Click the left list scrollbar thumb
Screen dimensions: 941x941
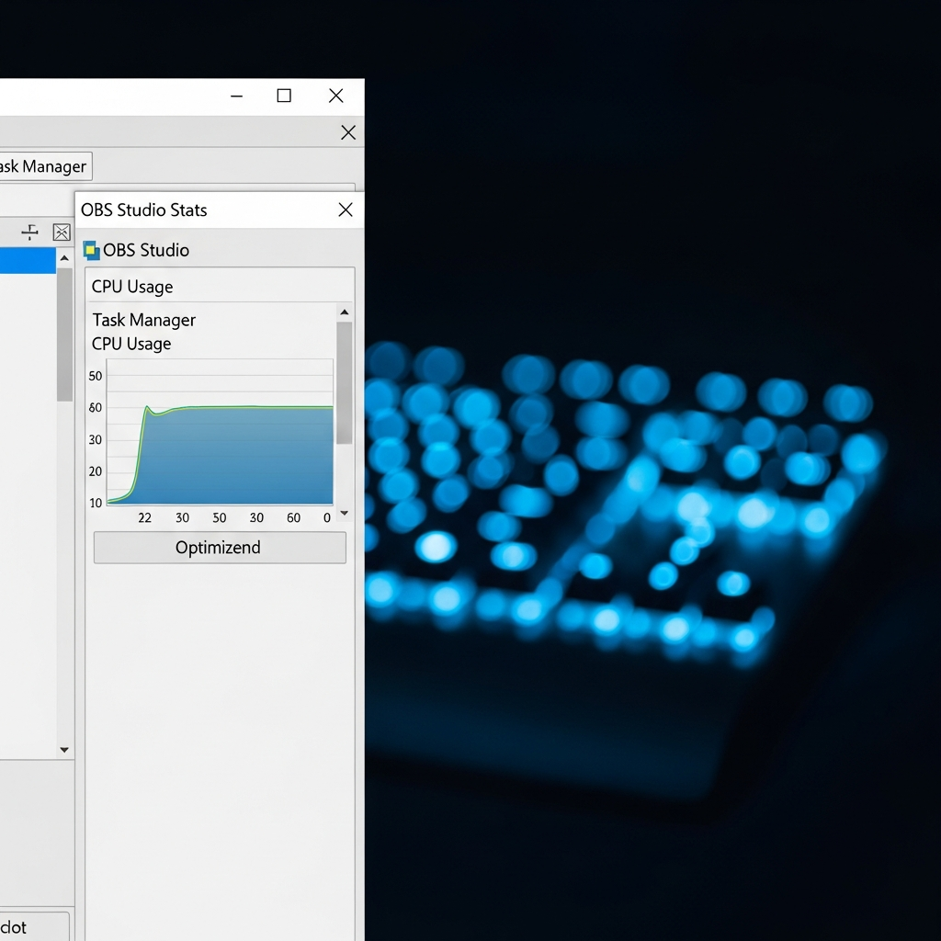point(65,334)
